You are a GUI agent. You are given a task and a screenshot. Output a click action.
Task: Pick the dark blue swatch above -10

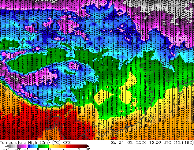tap(29, 146)
